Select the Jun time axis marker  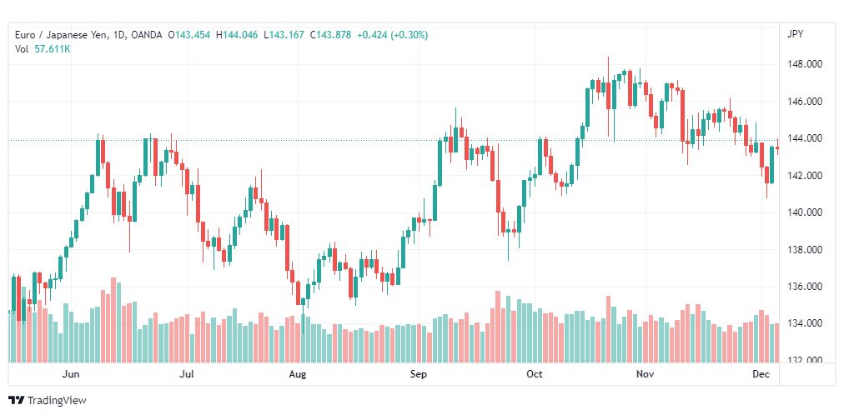(x=71, y=374)
